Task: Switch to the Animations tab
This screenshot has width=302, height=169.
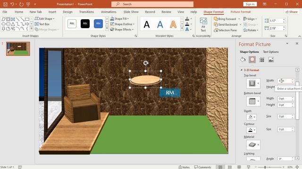Action: pyautogui.click(x=109, y=12)
